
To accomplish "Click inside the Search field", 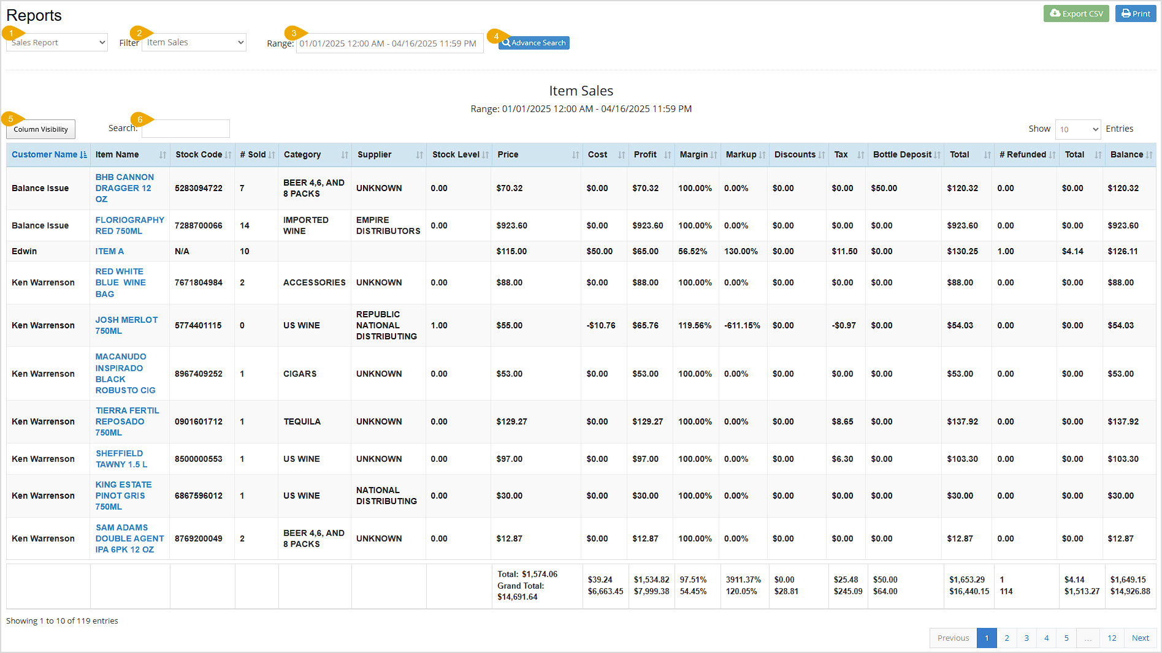I will 186,128.
